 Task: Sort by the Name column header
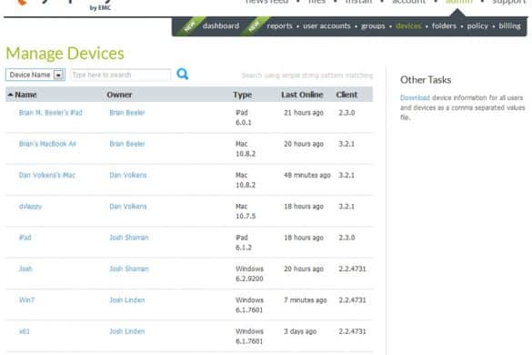click(x=25, y=95)
